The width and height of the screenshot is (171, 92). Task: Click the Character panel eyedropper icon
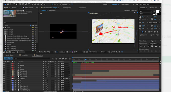pyautogui.click(x=154, y=11)
